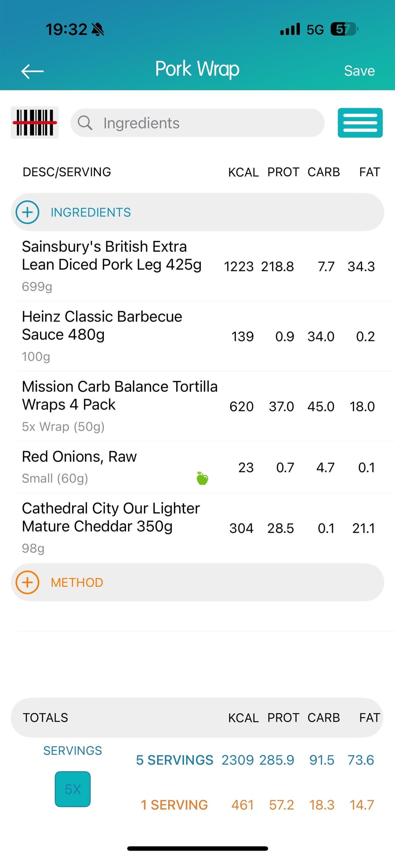Expand the INGREDIENTS section header

pos(197,212)
